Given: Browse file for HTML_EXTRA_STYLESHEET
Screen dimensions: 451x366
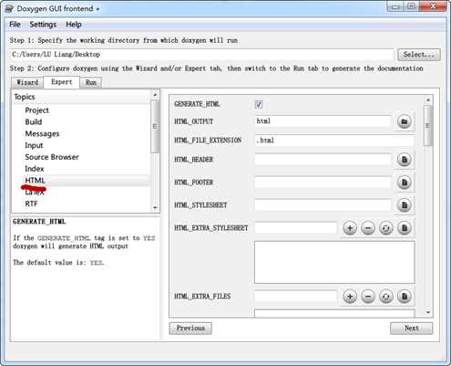Looking at the screenshot, I should tap(404, 228).
